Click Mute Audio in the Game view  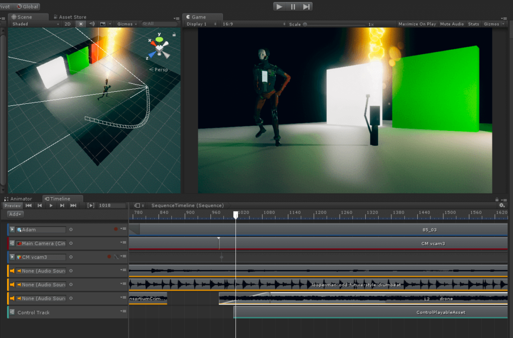(451, 24)
